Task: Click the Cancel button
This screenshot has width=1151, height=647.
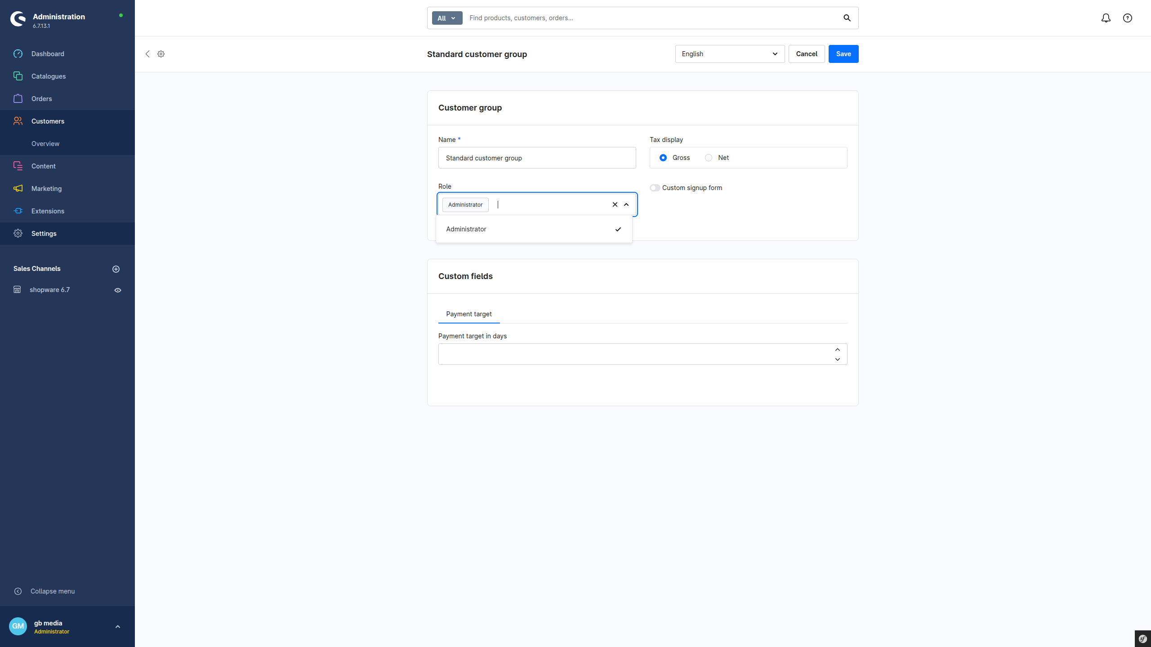Action: tap(807, 54)
